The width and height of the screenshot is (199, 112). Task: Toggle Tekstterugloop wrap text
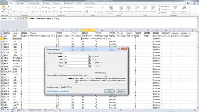pos(67,7)
